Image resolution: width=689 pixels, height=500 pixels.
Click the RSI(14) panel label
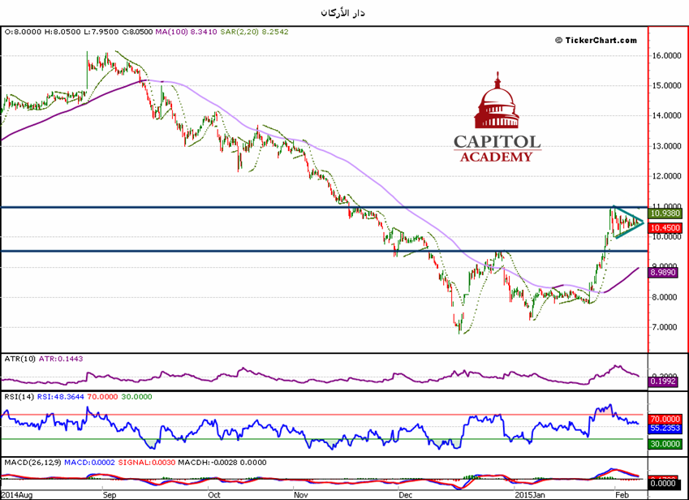(19, 399)
